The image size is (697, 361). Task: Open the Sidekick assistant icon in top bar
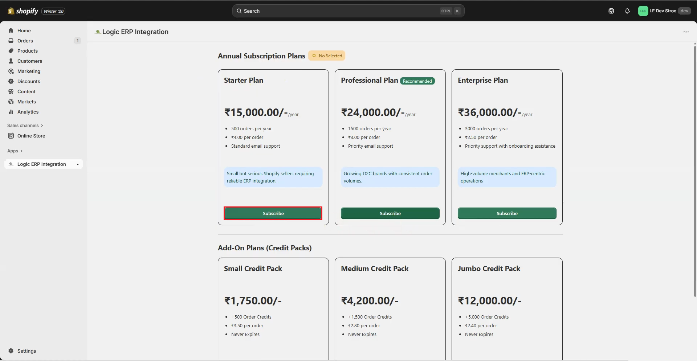coord(611,11)
